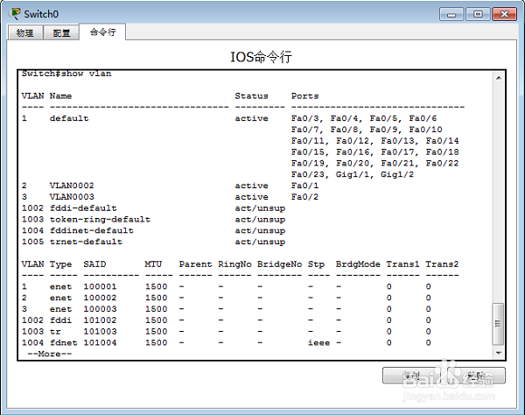Click the Packet Tracer icon in title bar
This screenshot has width=525, height=415.
coord(15,14)
